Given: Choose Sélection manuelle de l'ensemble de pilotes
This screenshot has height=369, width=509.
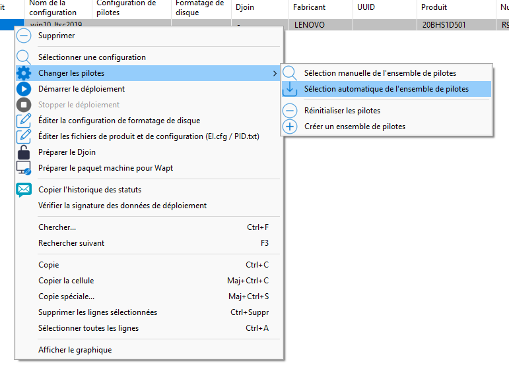Looking at the screenshot, I should tap(380, 73).
